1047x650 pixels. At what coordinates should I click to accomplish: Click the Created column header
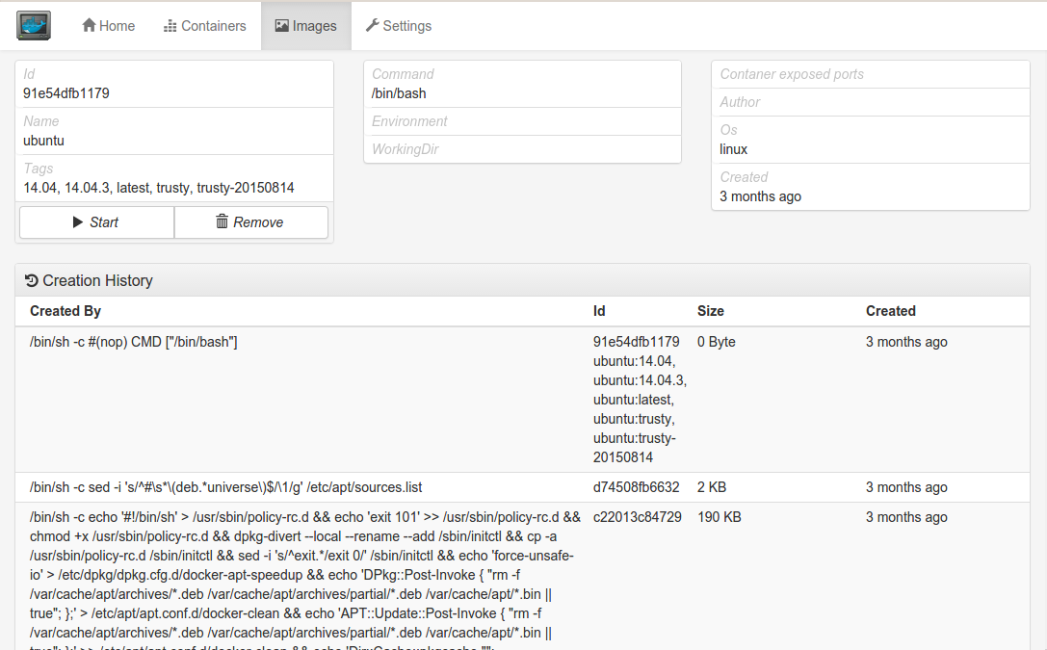pos(891,311)
